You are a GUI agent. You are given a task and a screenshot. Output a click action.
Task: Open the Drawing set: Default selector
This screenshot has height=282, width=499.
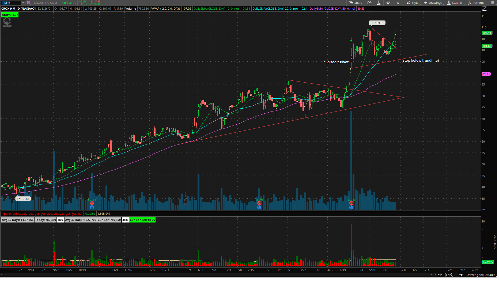481,275
